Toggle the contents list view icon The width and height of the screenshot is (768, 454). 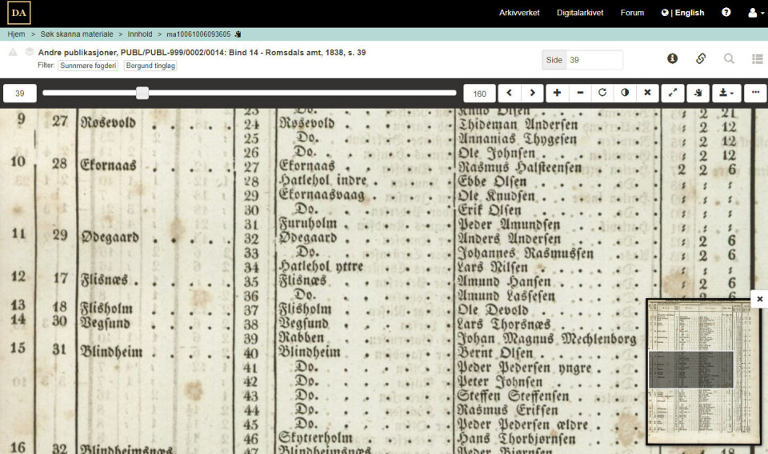[x=757, y=58]
